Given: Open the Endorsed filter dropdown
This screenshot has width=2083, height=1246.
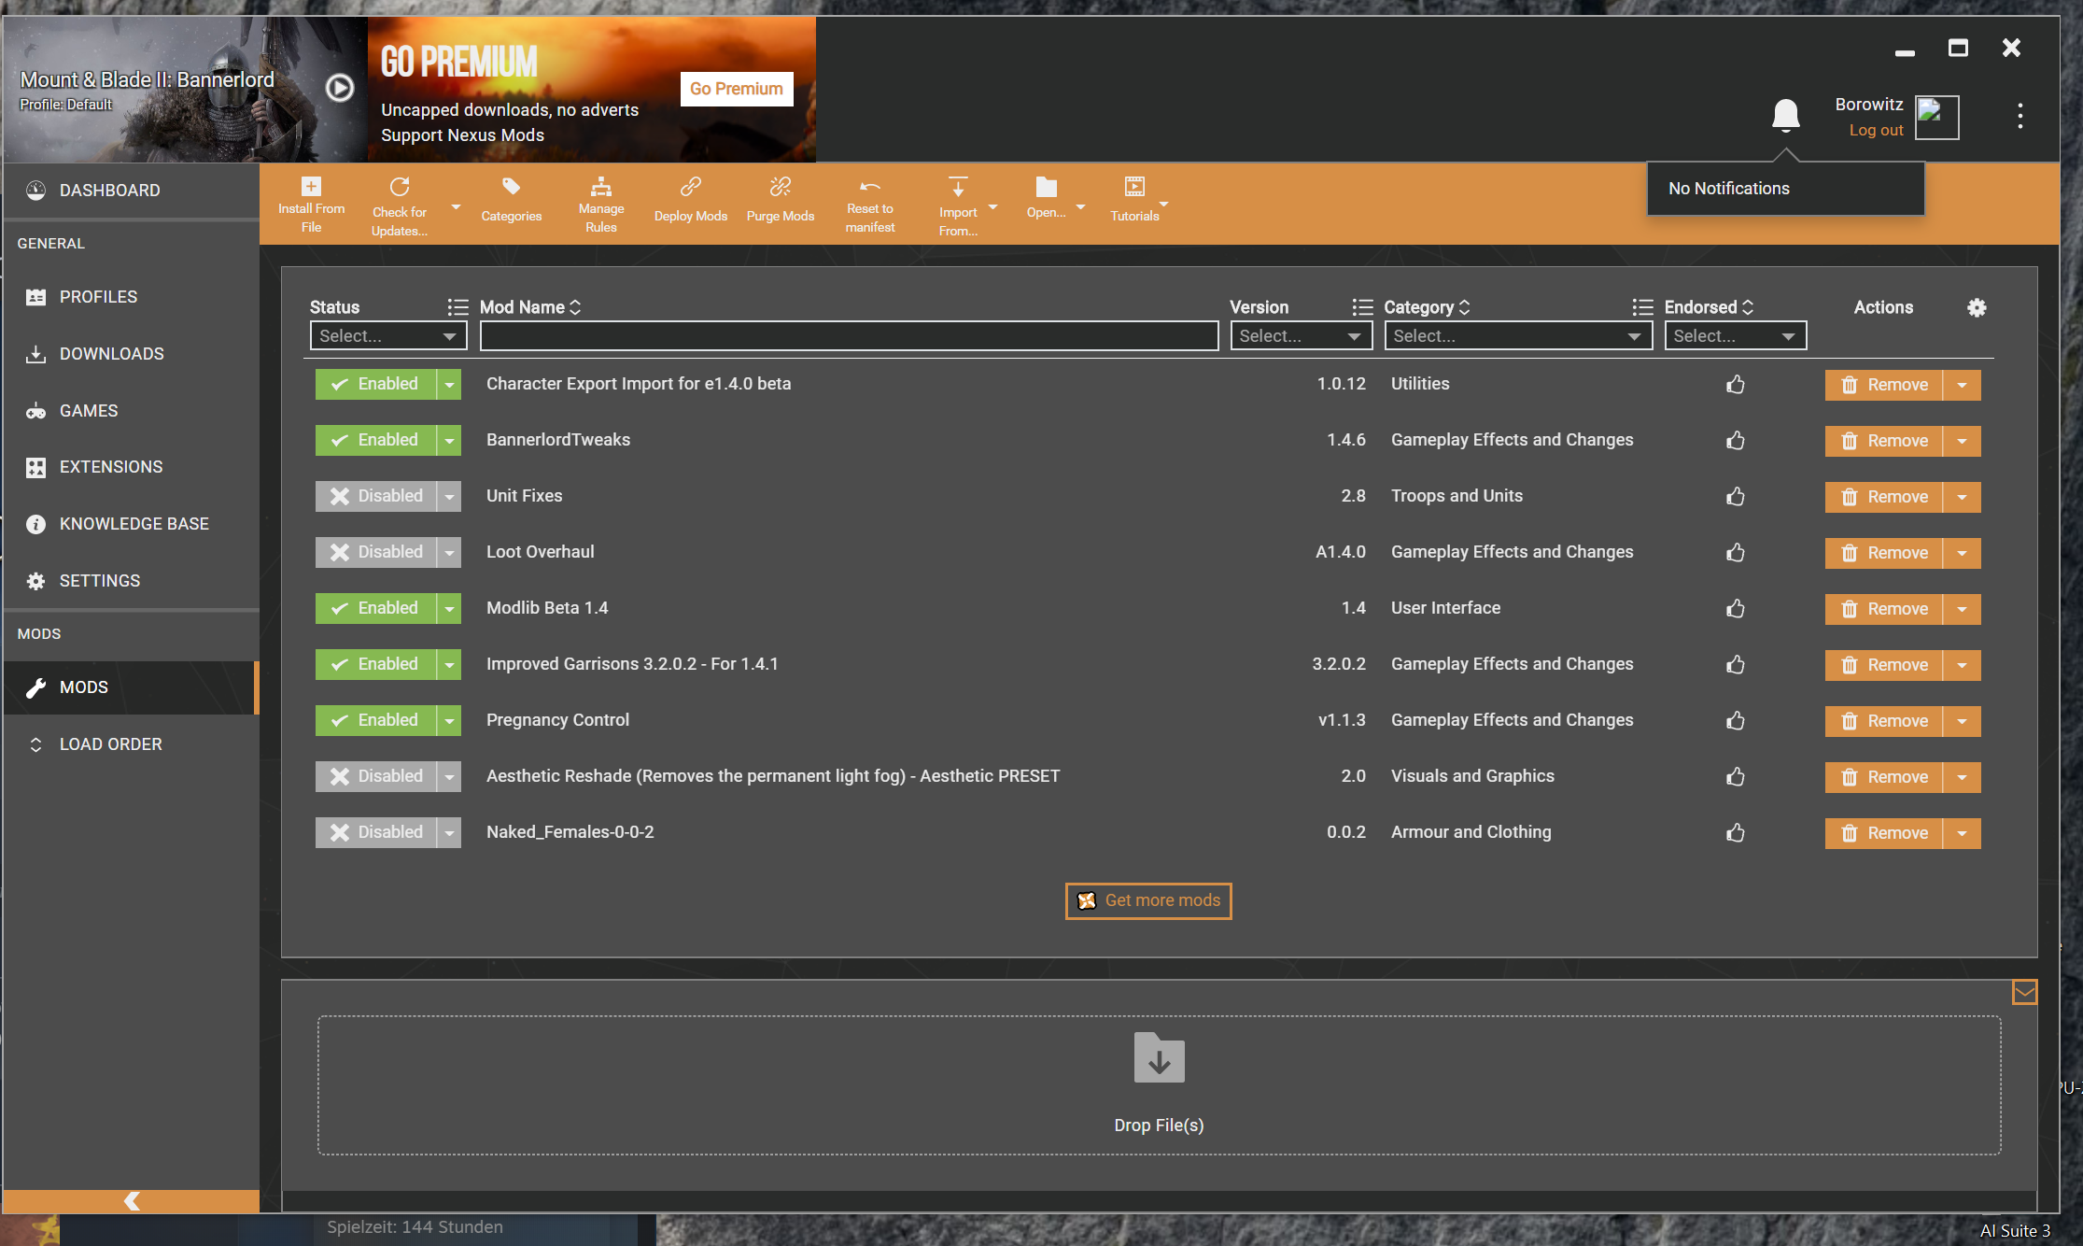Looking at the screenshot, I should tap(1736, 336).
